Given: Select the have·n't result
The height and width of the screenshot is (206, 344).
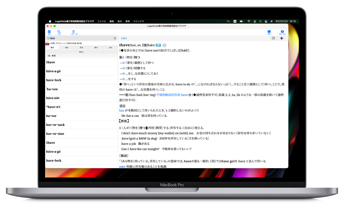Looking at the screenshot, I should point(82,107).
